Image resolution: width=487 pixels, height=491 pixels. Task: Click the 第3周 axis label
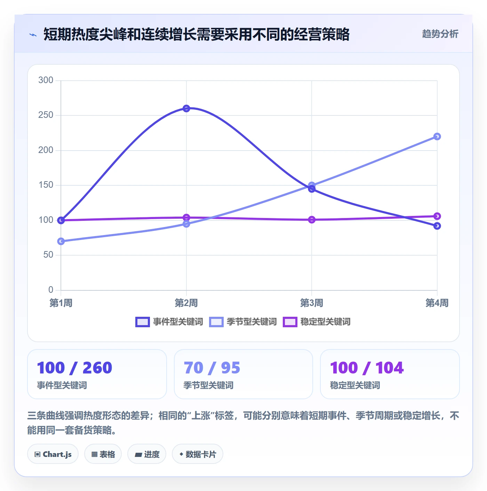click(312, 303)
